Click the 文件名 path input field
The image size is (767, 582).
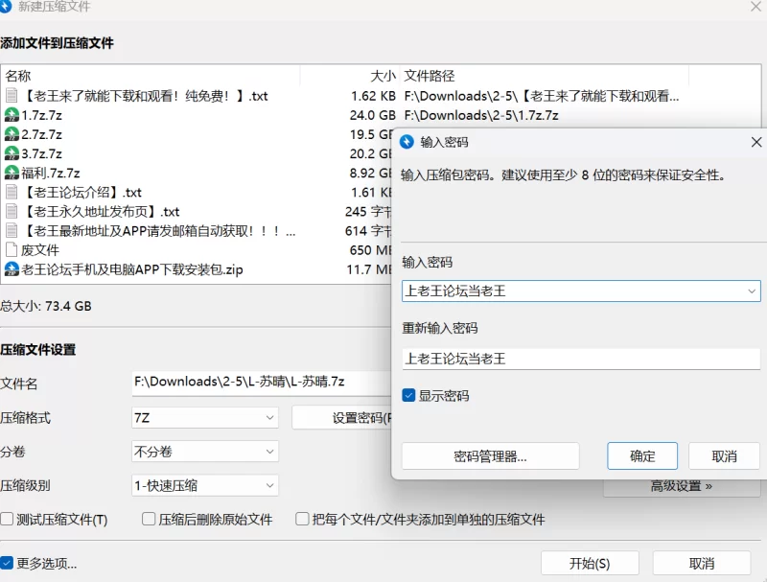click(262, 383)
